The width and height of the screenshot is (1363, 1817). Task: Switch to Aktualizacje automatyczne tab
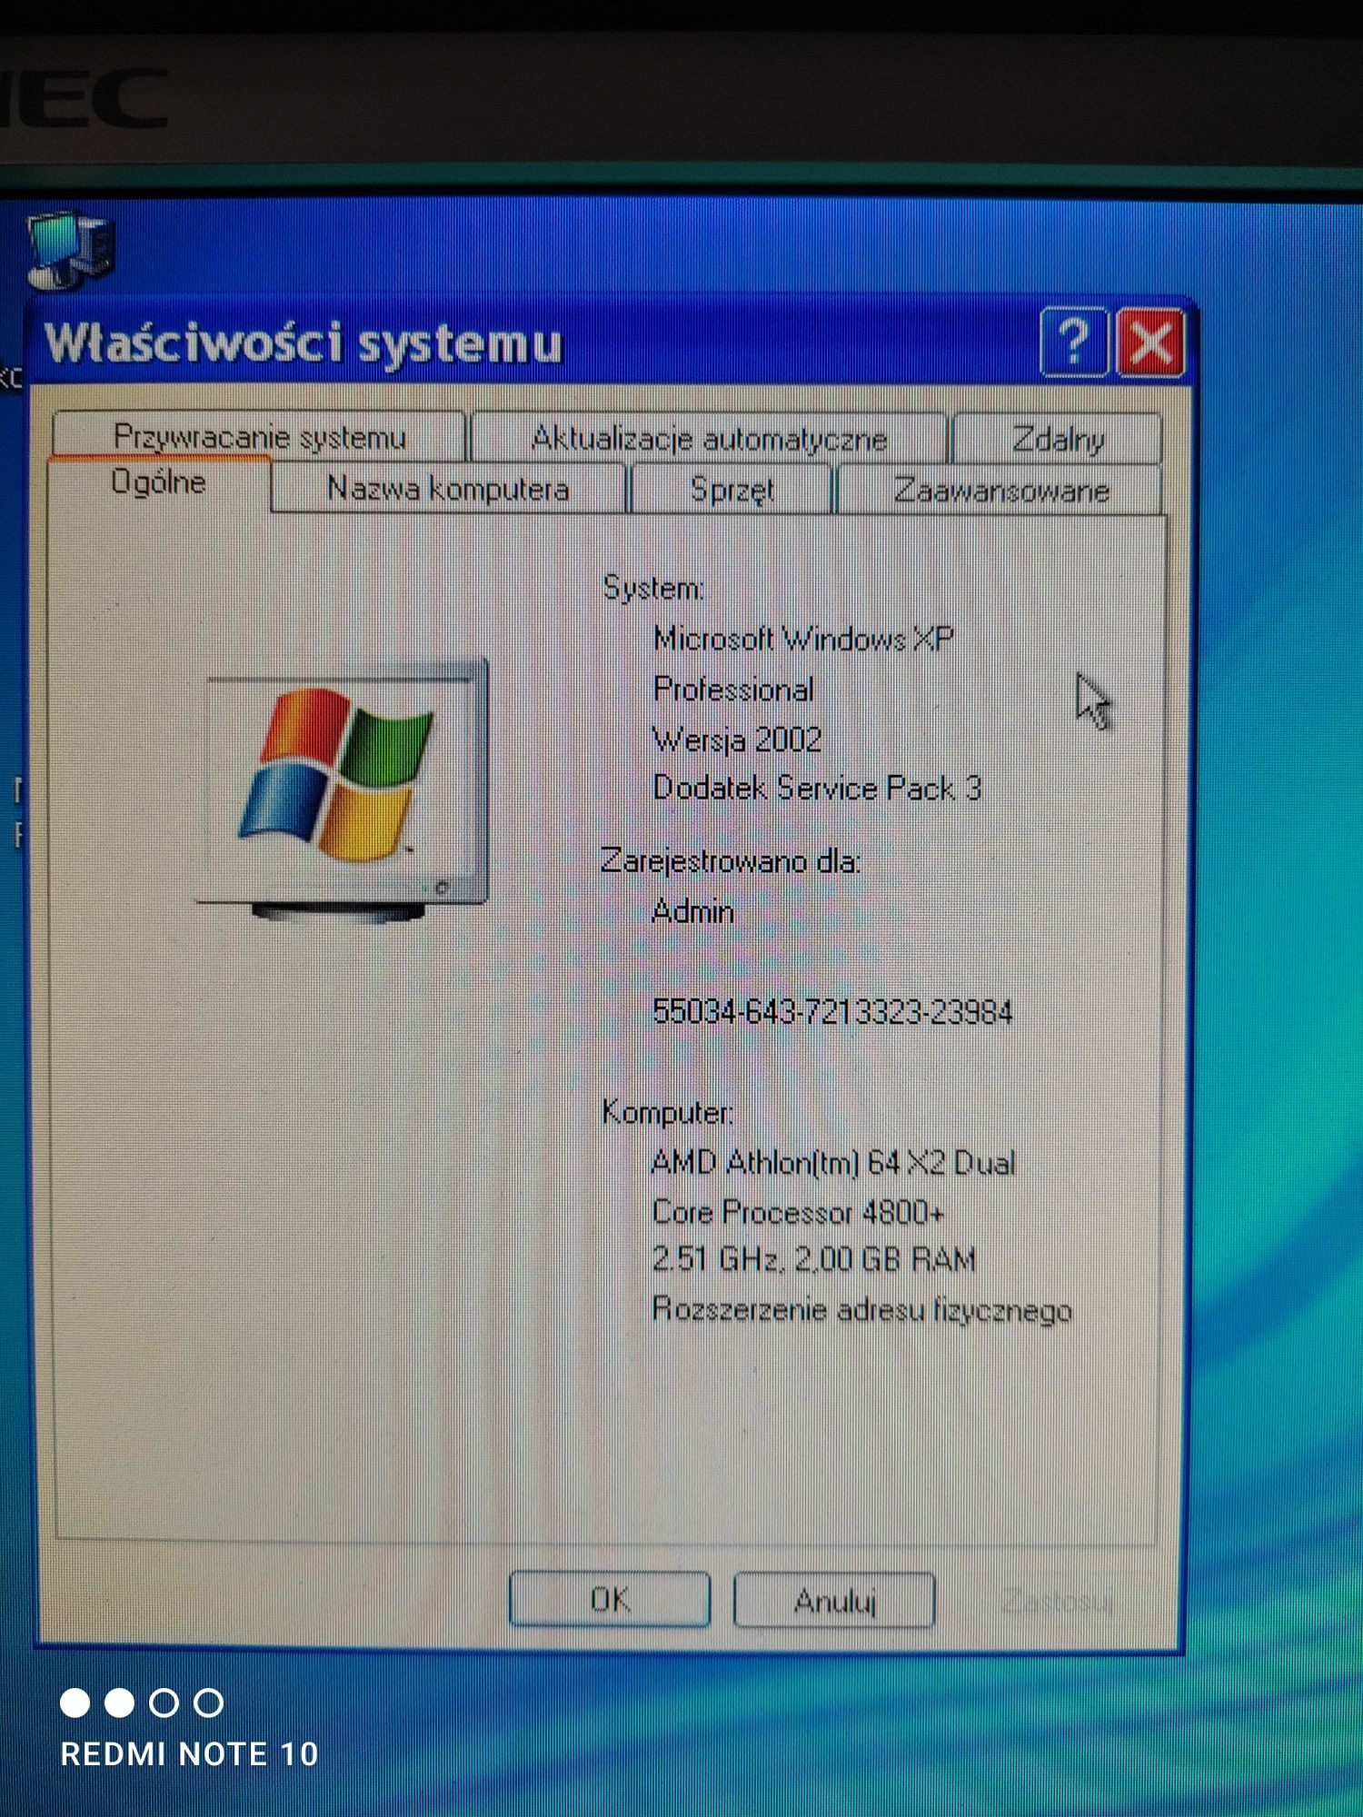709,438
